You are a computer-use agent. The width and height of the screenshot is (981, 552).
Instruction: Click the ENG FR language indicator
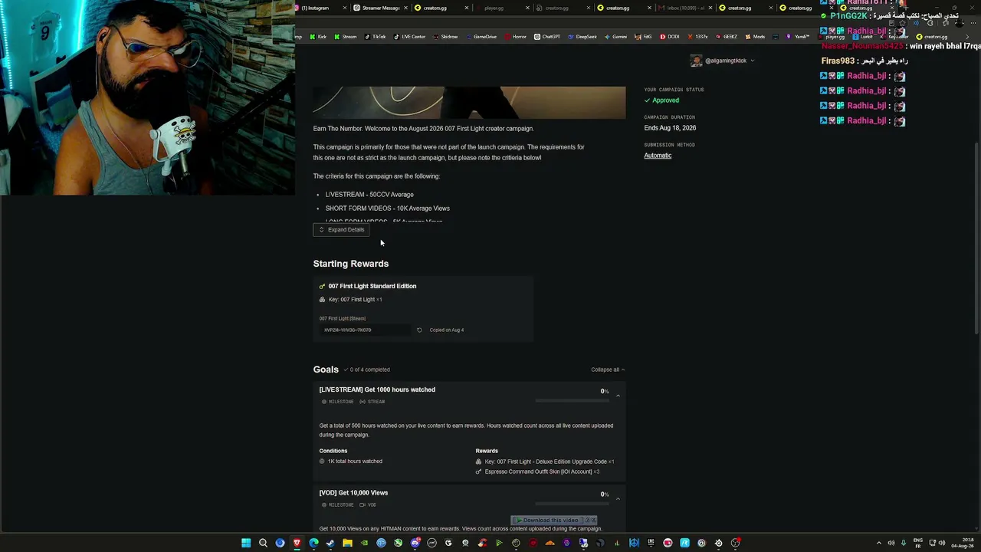[x=918, y=543]
